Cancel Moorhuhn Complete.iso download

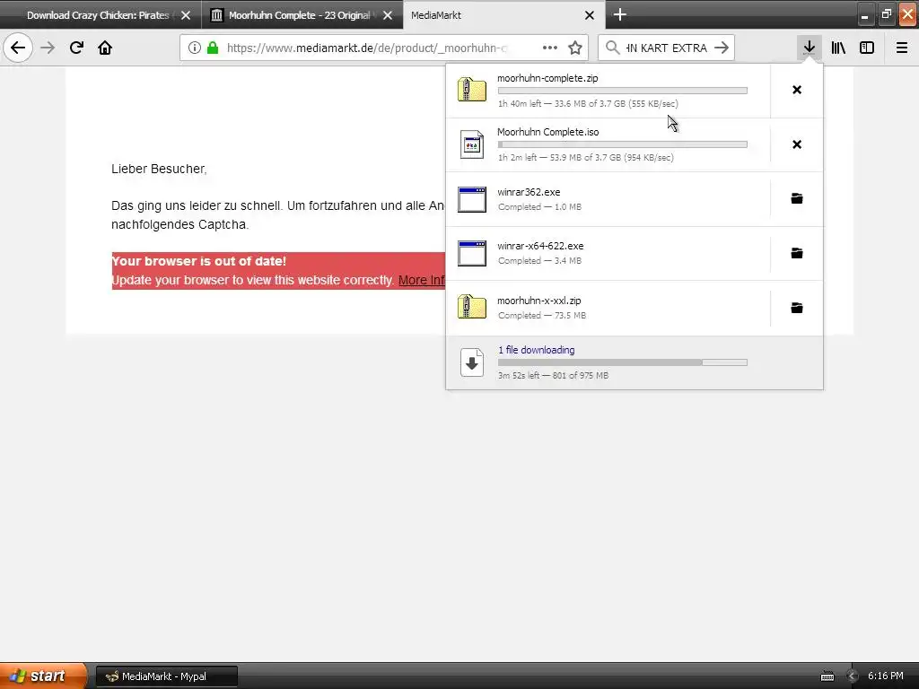tap(797, 144)
